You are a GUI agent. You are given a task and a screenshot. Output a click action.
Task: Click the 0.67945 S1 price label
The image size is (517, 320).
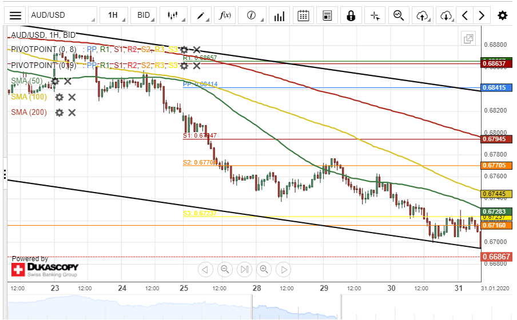pos(496,139)
